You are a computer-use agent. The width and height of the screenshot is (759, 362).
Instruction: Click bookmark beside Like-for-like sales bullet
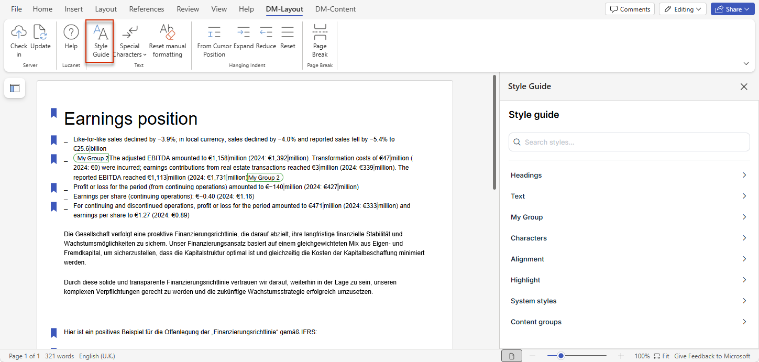point(53,140)
